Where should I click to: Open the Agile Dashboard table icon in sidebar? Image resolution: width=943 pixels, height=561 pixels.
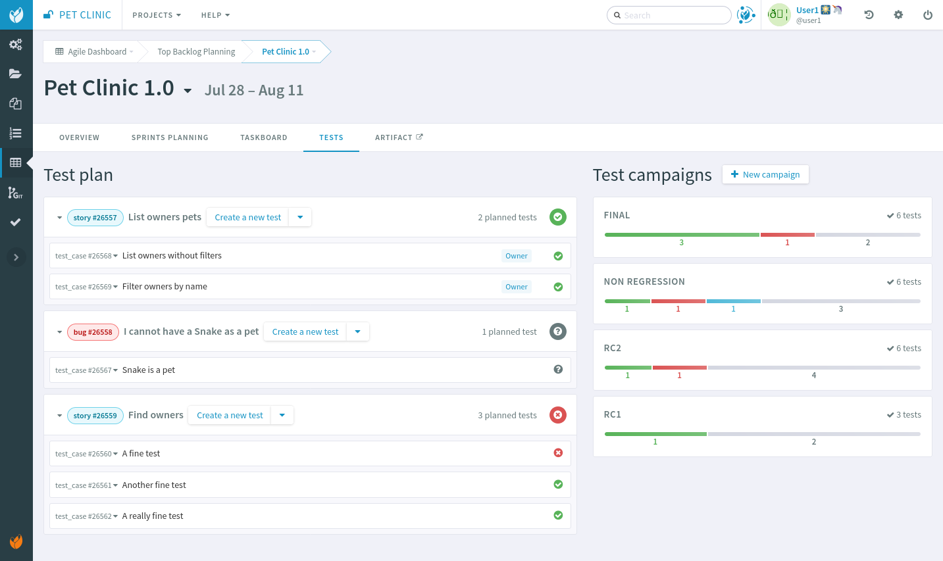tap(16, 162)
